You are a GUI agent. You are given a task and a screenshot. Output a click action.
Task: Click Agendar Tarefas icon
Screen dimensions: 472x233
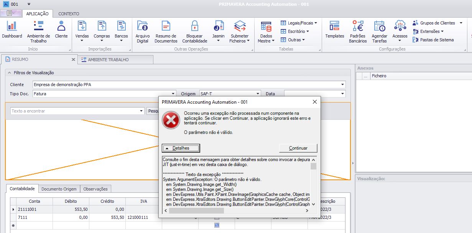pos(380,32)
